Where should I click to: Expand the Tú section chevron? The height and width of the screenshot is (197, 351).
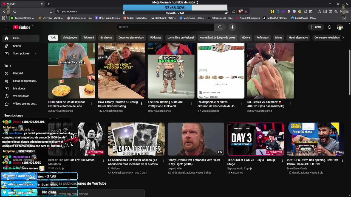click(10, 66)
